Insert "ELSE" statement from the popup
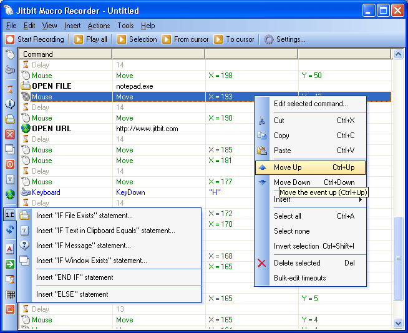Screen dimensions: 408x333 coord(72,294)
